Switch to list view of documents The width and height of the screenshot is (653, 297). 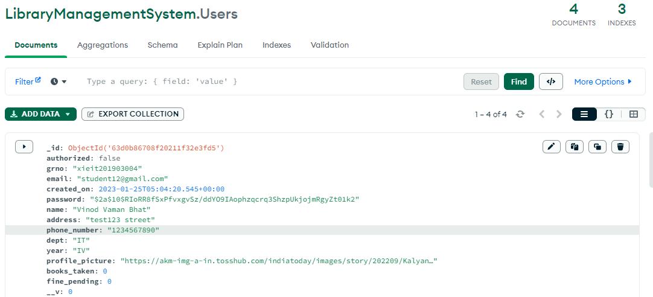coord(584,114)
